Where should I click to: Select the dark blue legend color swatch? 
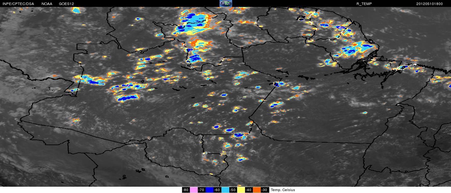pyautogui.click(x=209, y=190)
